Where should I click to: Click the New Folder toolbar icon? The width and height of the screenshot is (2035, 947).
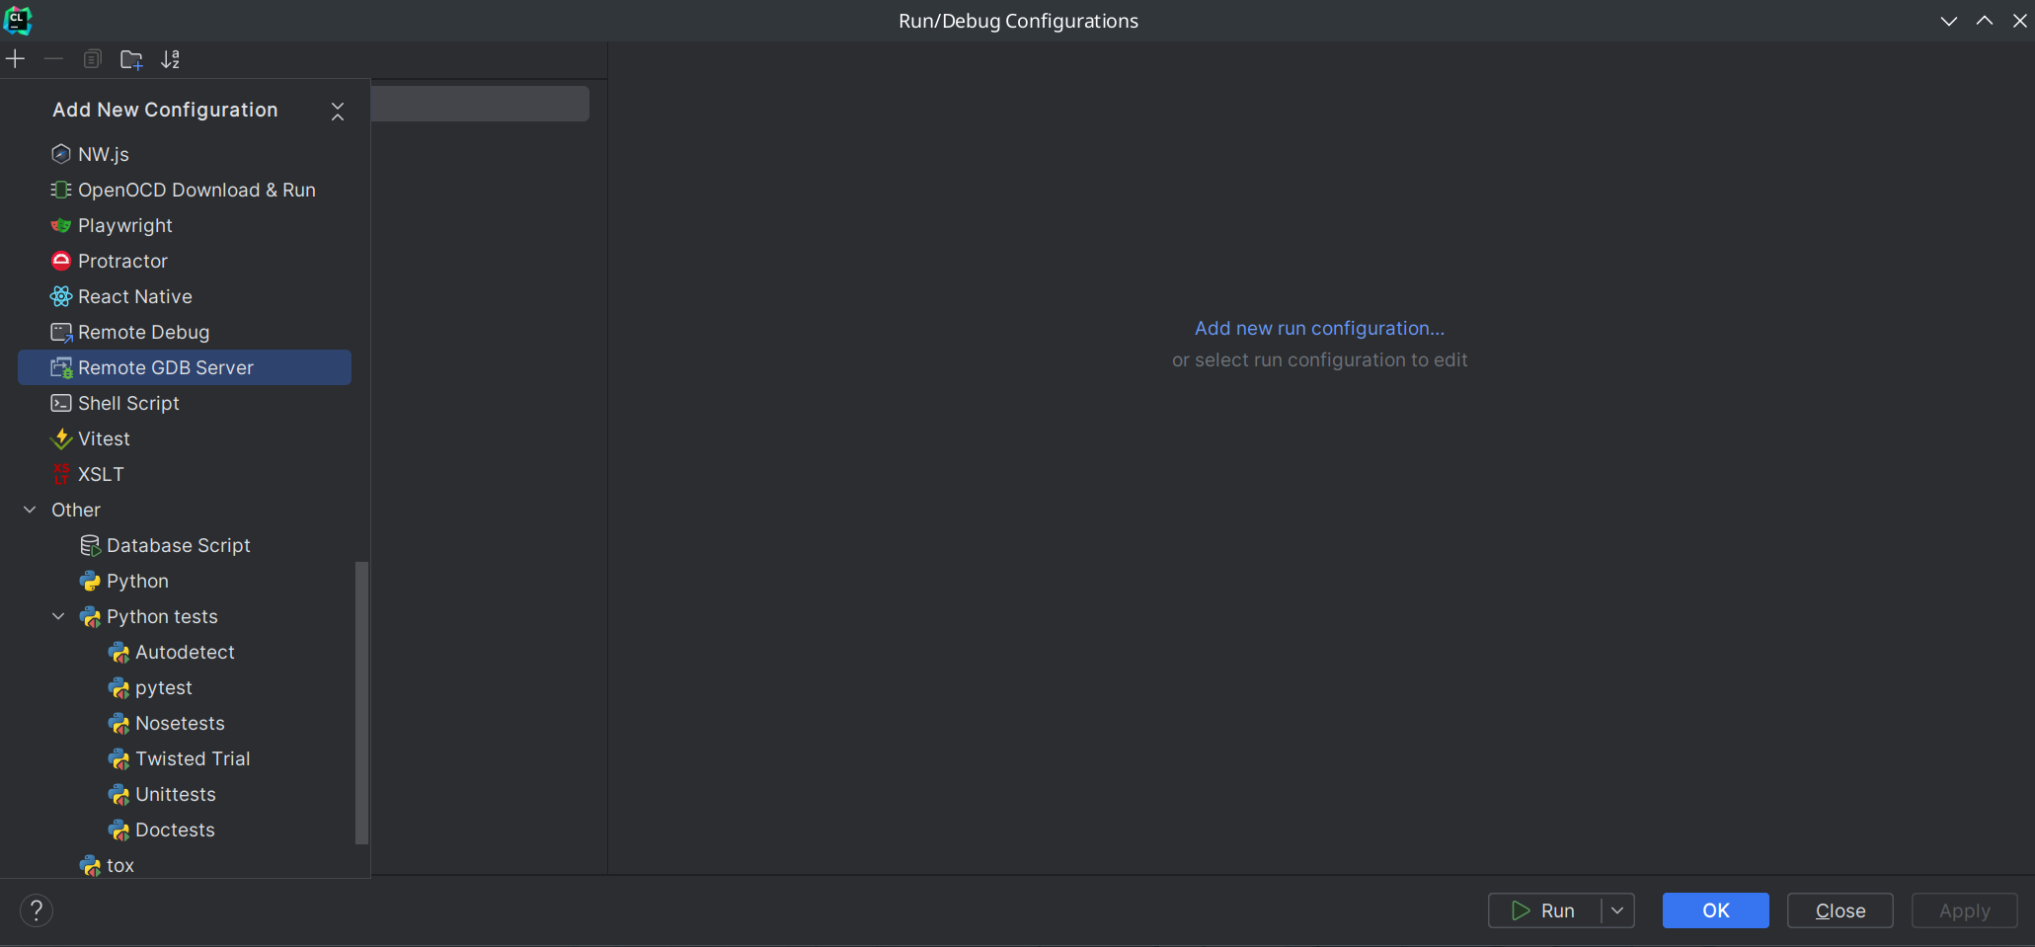coord(131,59)
